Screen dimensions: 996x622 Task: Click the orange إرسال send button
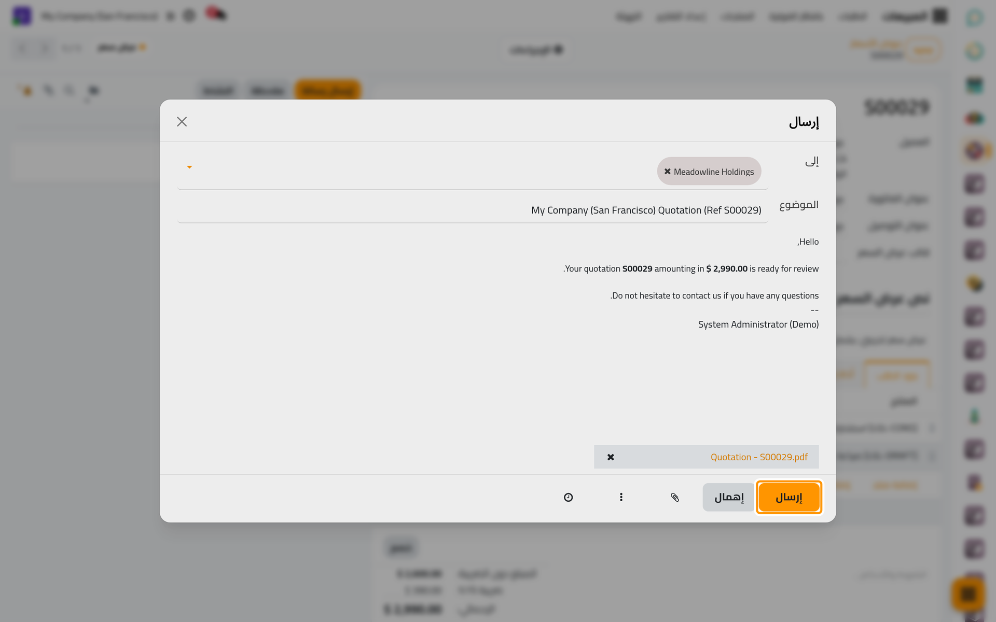tap(789, 497)
